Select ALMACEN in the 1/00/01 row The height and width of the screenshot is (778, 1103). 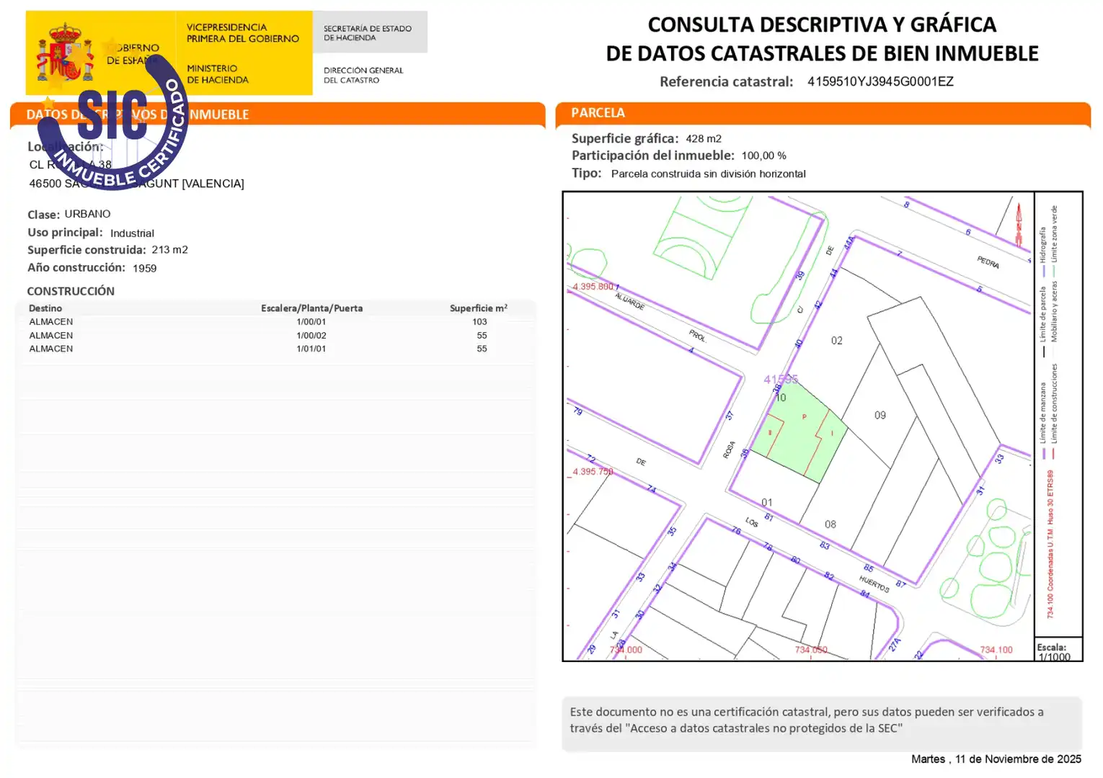coord(50,322)
